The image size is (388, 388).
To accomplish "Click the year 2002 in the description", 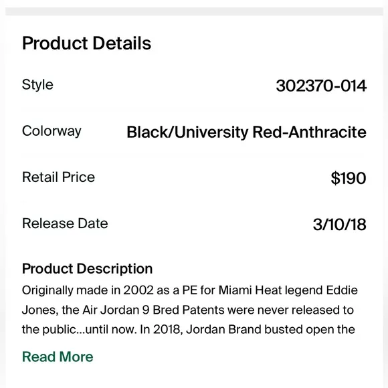I will (x=138, y=290).
